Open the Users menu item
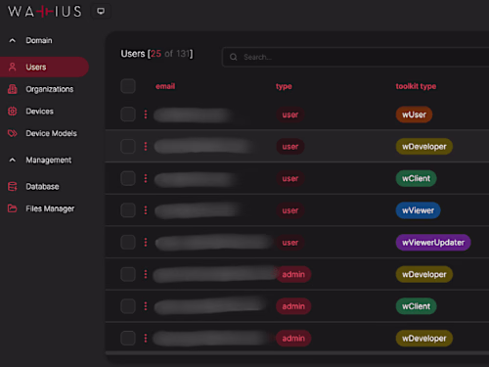The width and height of the screenshot is (489, 367). click(x=44, y=68)
